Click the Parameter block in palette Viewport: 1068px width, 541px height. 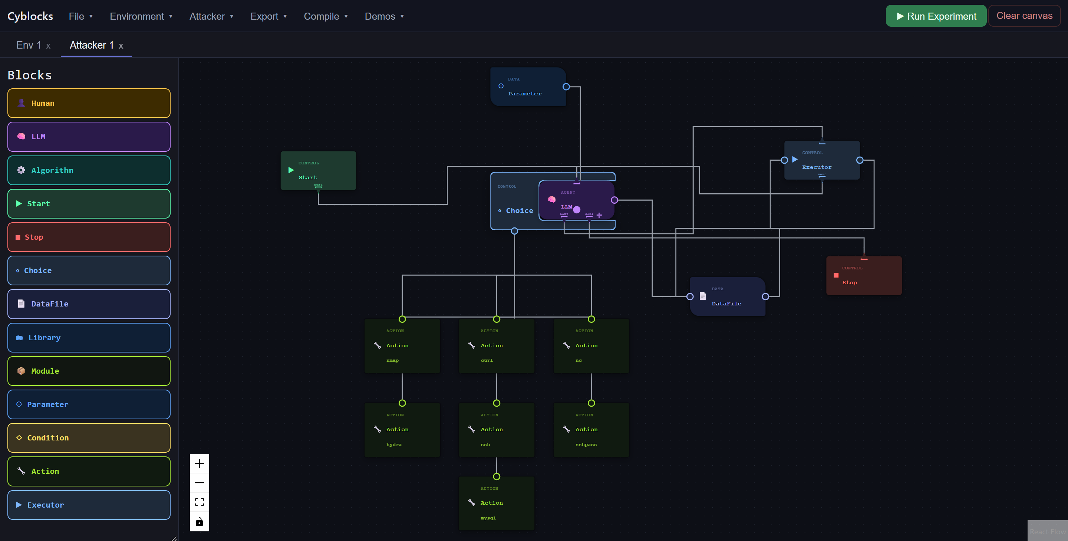[89, 404]
